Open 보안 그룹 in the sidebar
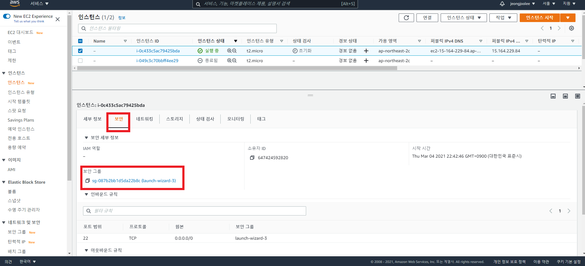The image size is (585, 266). click(x=17, y=232)
